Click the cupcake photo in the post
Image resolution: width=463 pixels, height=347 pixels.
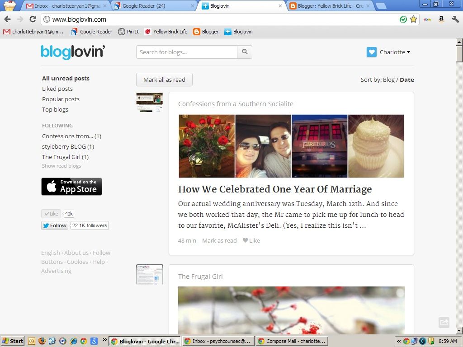pos(376,146)
